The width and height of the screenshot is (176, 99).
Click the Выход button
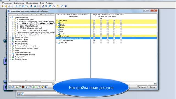[x=152, y=87]
